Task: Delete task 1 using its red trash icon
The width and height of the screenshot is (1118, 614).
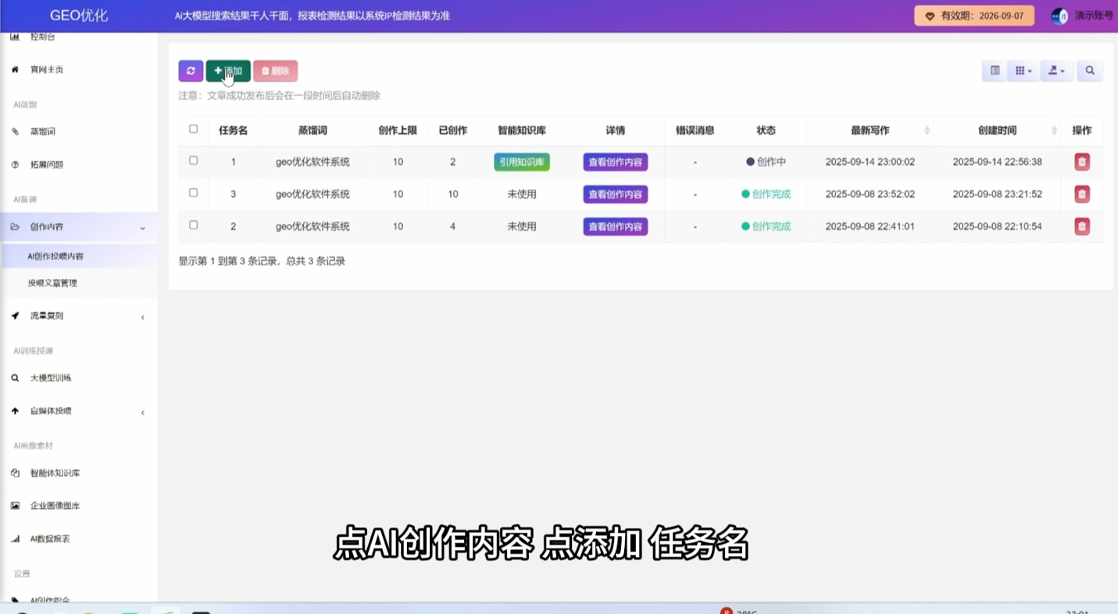Action: pyautogui.click(x=1081, y=162)
